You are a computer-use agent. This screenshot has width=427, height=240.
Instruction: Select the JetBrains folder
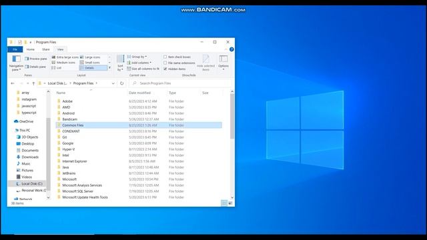[x=69, y=173]
